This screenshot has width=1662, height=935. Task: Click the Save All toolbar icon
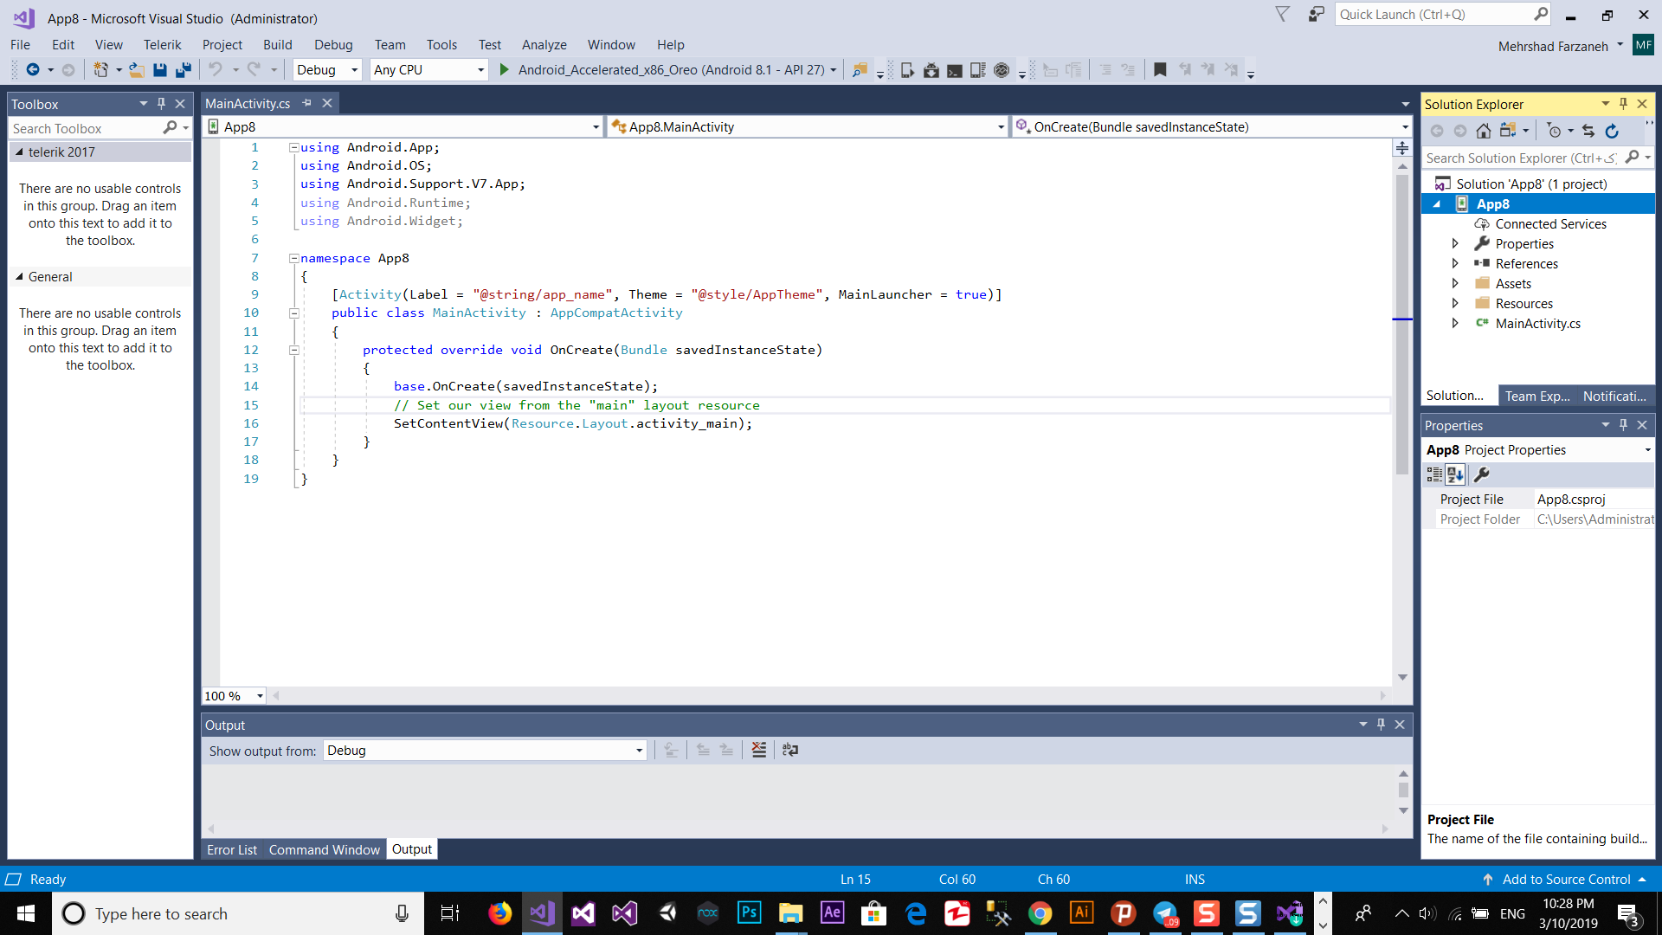pos(183,70)
